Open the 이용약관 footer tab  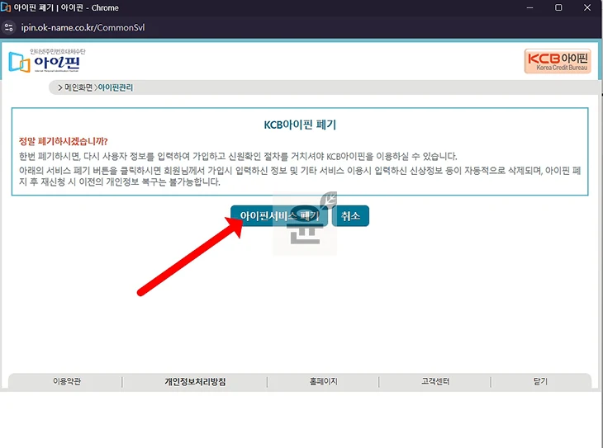[66, 382]
